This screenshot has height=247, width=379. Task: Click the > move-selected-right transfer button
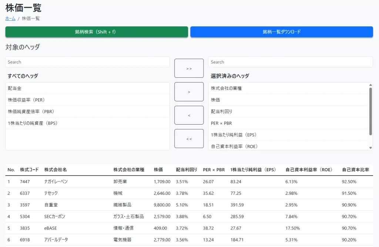(189, 91)
